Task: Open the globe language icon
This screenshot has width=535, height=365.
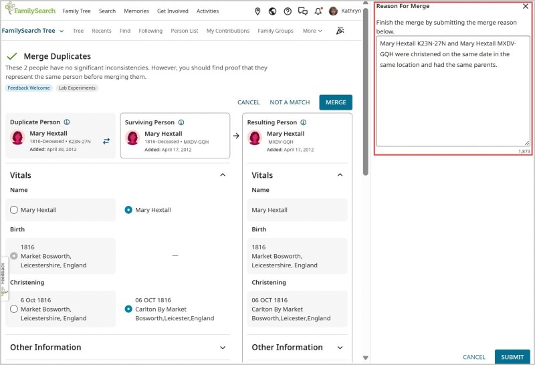Action: pos(272,11)
